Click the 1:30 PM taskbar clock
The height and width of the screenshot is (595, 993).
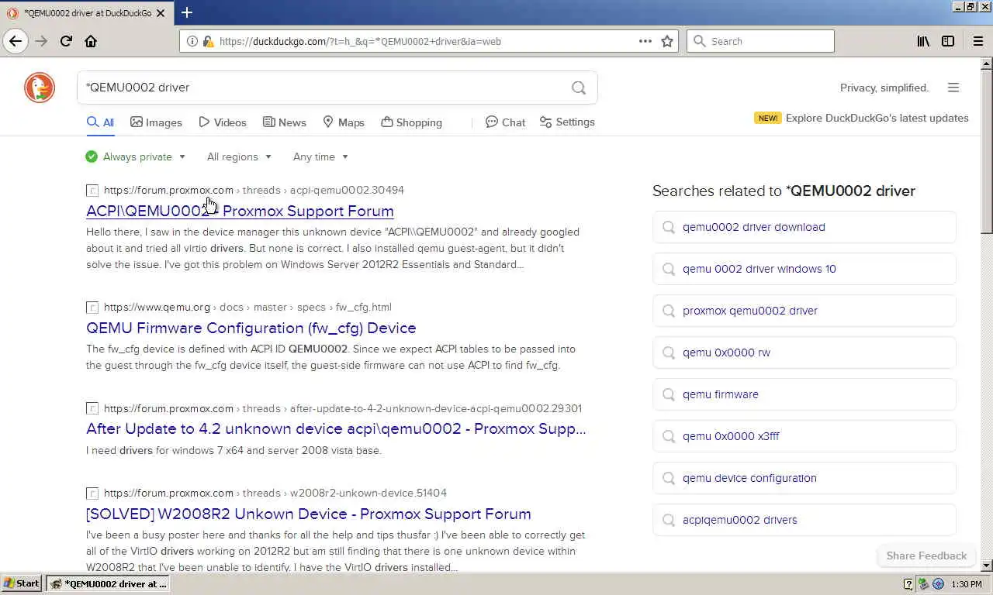pos(967,583)
